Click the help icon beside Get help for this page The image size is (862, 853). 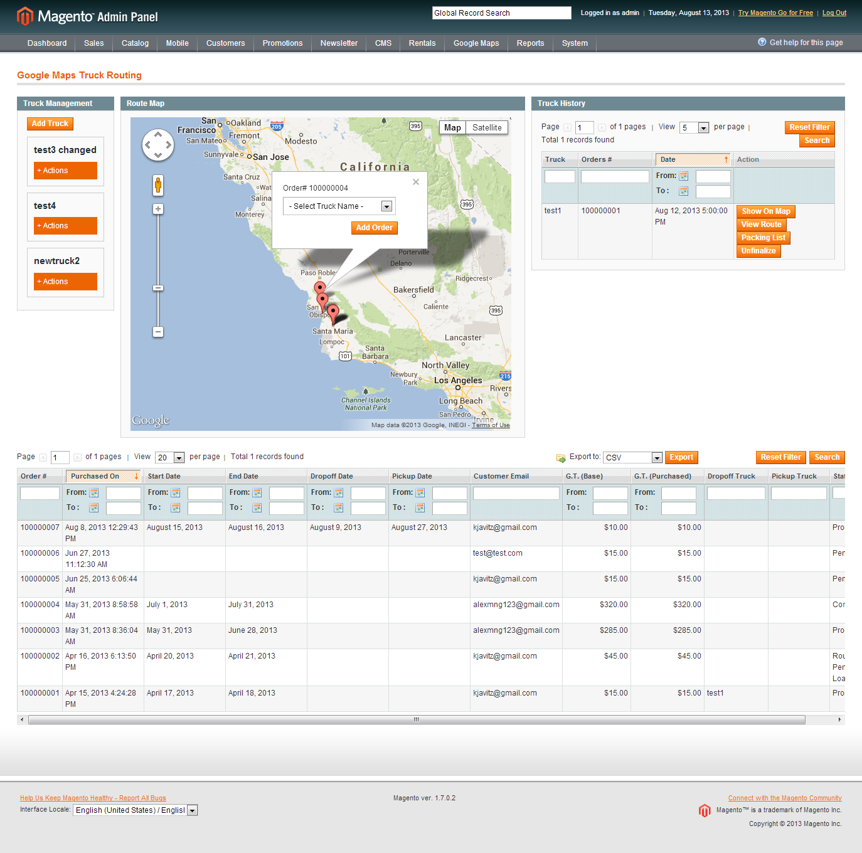(762, 42)
